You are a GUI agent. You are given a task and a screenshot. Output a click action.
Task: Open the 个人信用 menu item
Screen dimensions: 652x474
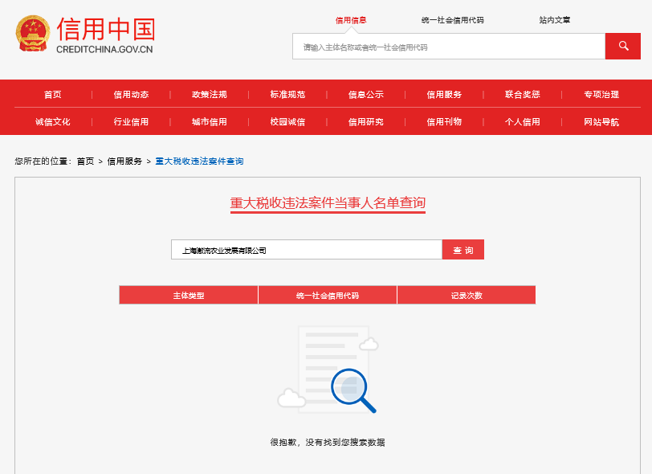click(x=523, y=122)
